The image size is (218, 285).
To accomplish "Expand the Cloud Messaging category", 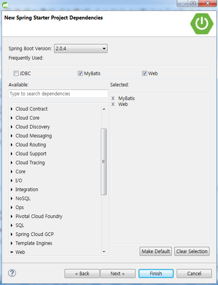I will pyautogui.click(x=12, y=136).
